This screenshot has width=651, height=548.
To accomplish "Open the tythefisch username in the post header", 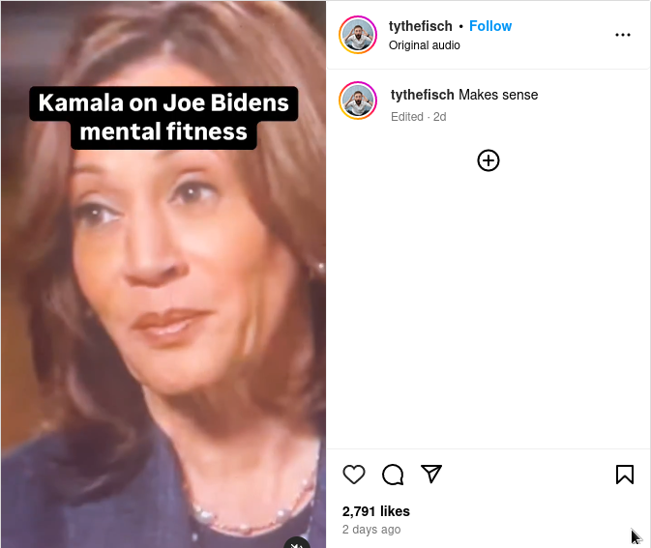I will tap(421, 26).
